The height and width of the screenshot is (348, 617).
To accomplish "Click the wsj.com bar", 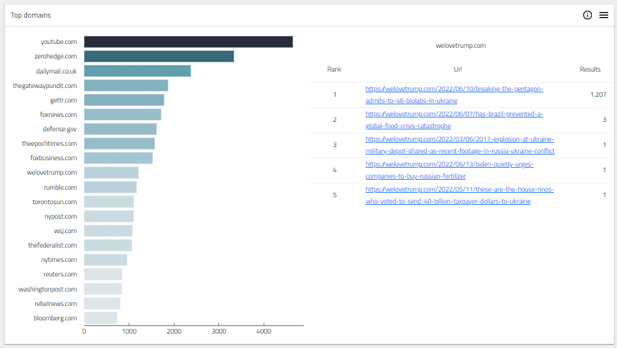I will (x=108, y=231).
